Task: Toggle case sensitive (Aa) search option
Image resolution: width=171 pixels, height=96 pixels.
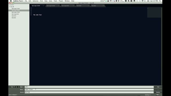Action: tap(12, 87)
